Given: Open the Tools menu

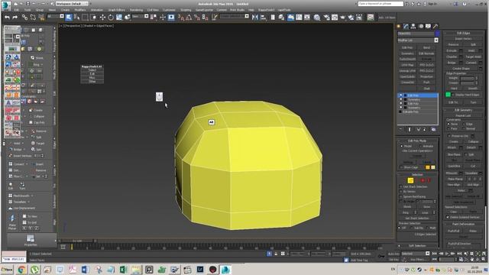Looking at the screenshot, I should point(28,10).
